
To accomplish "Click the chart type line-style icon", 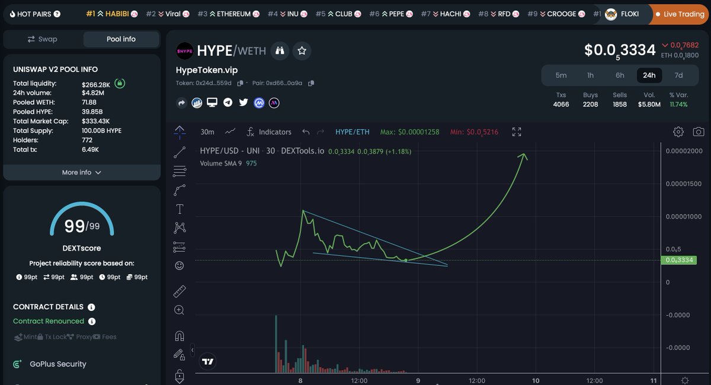I will click(x=230, y=131).
